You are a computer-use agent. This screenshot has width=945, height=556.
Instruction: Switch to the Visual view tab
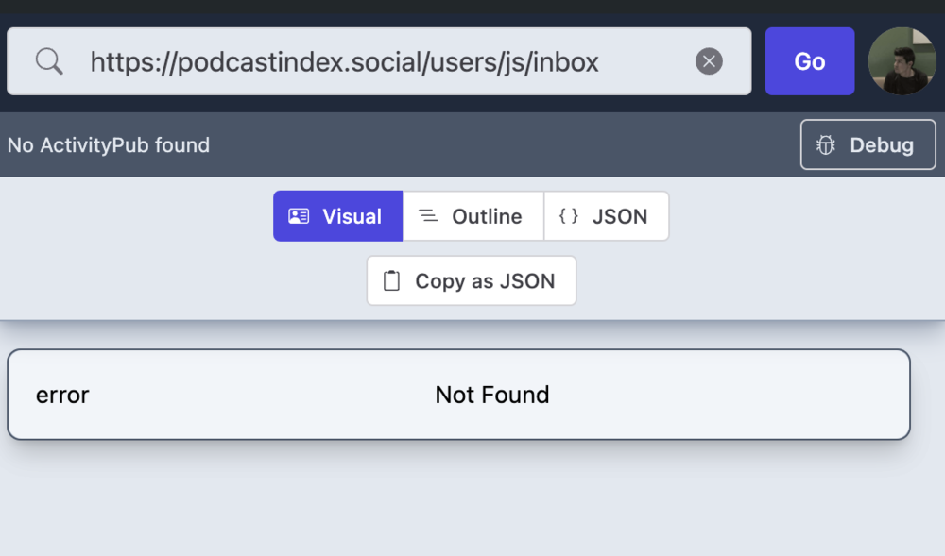tap(352, 216)
